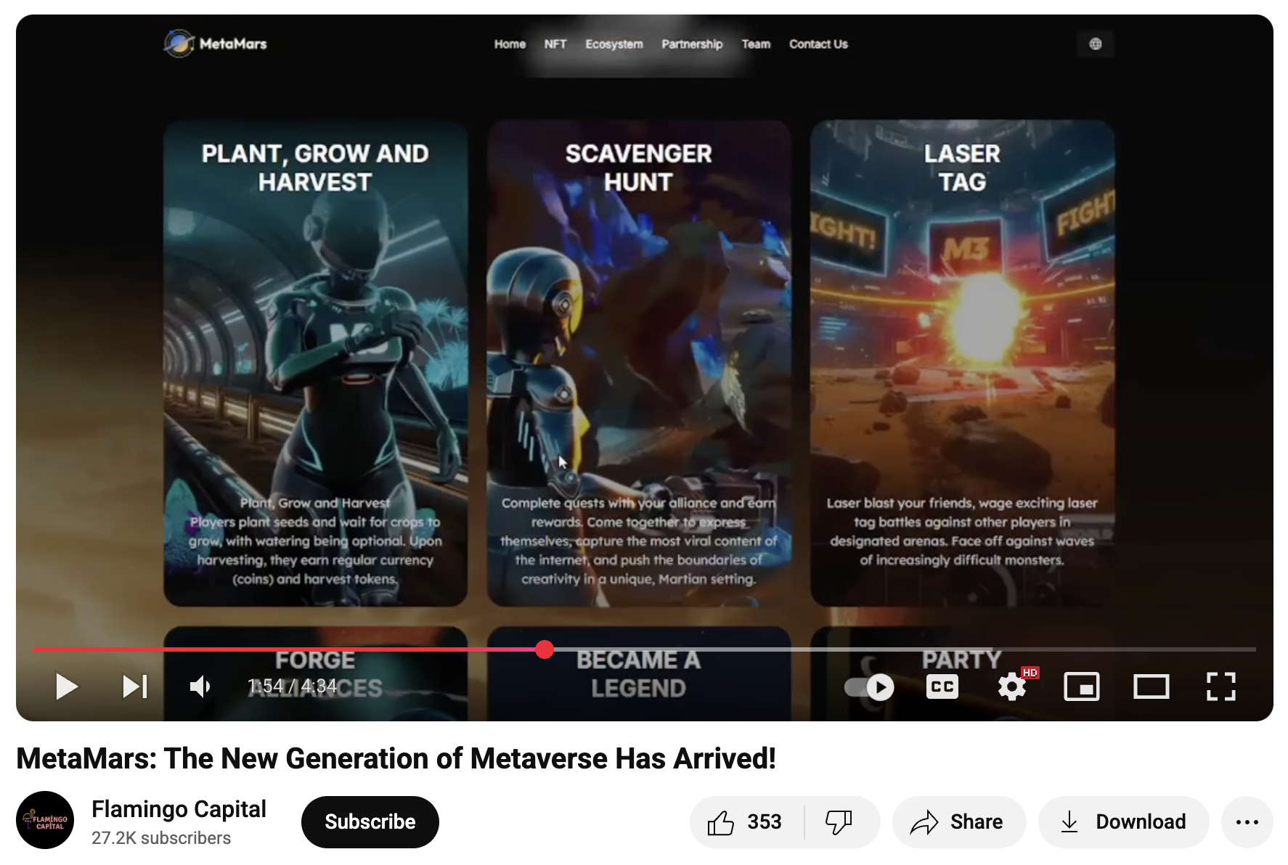The width and height of the screenshot is (1288, 865).
Task: Open the Flamingo Capital channel avatar
Action: tap(45, 820)
